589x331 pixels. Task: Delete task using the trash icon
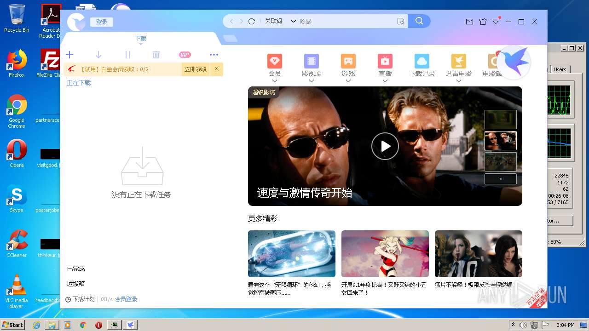click(x=156, y=55)
